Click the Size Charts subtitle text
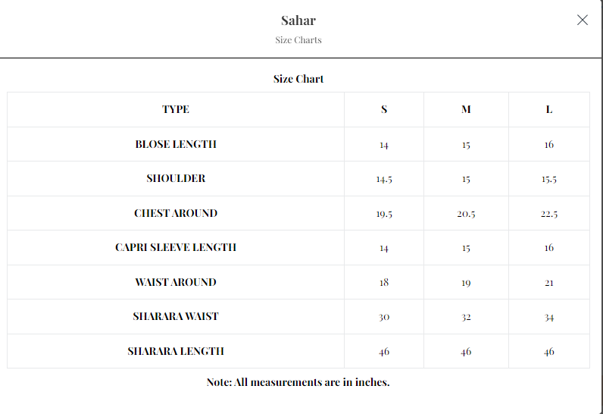603x414 pixels. [298, 40]
